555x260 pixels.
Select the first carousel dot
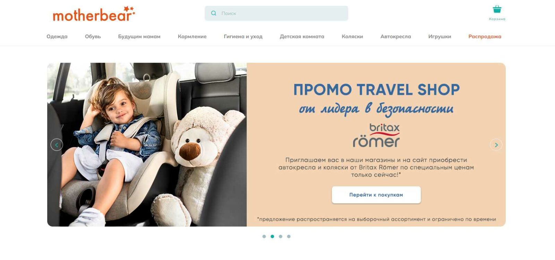coord(264,236)
